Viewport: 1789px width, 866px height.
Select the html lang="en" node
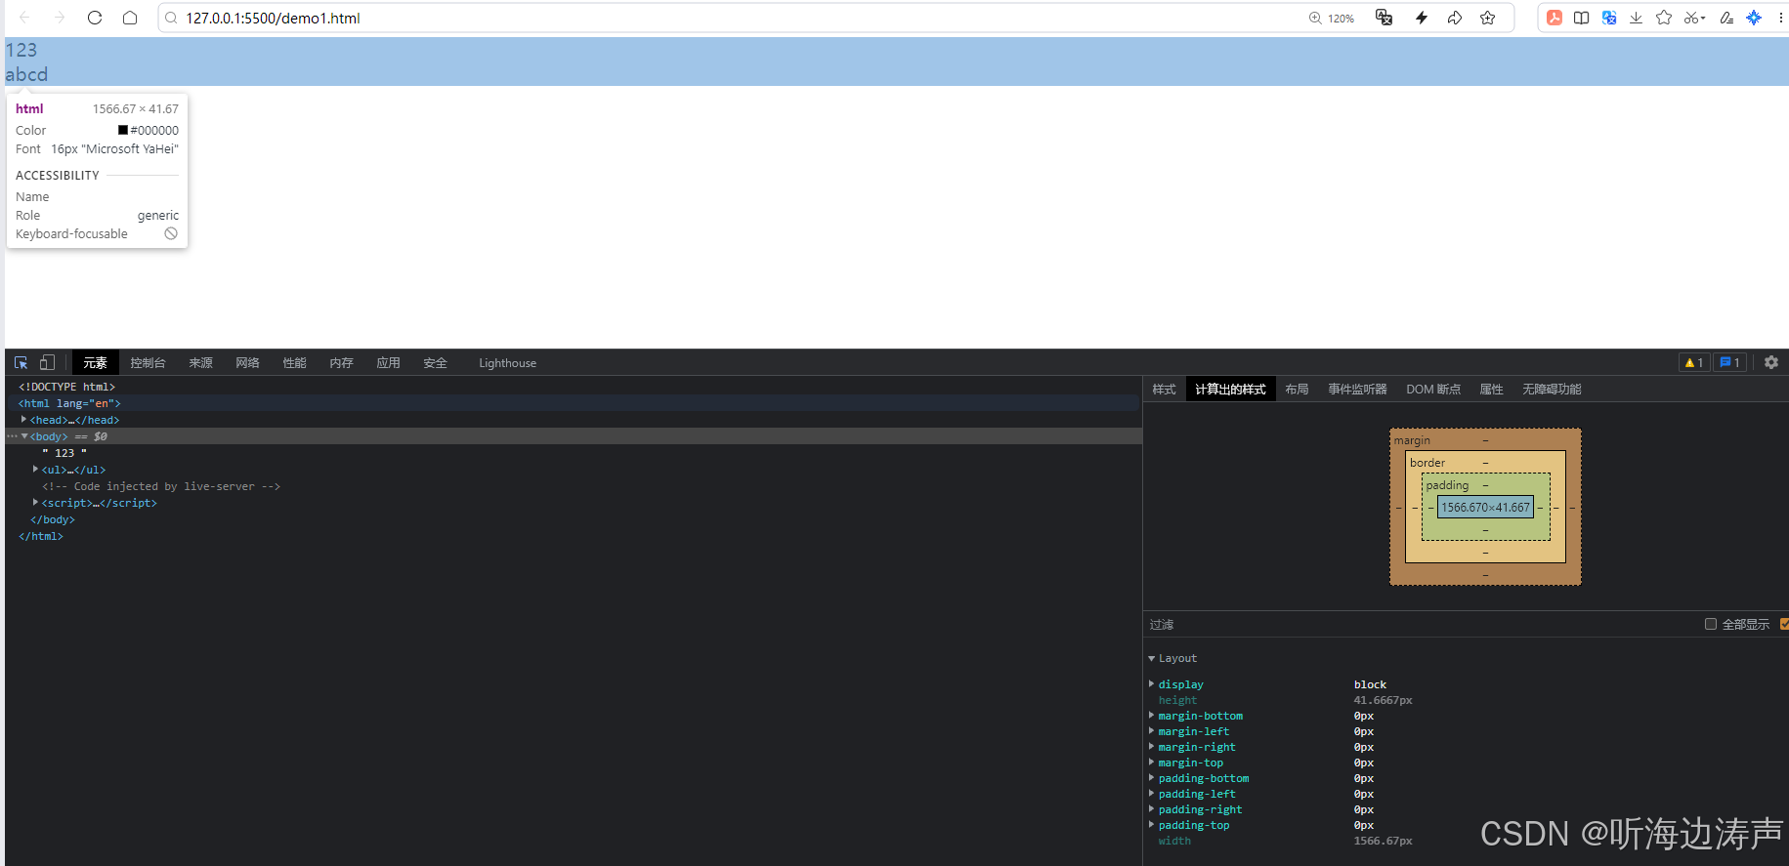69,403
